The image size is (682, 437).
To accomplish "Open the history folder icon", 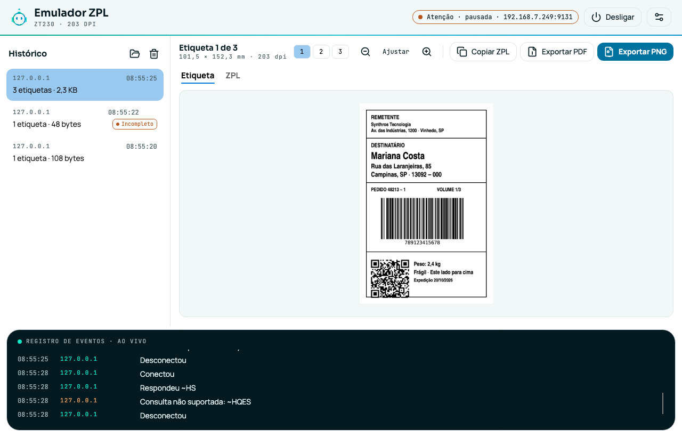I will click(135, 54).
